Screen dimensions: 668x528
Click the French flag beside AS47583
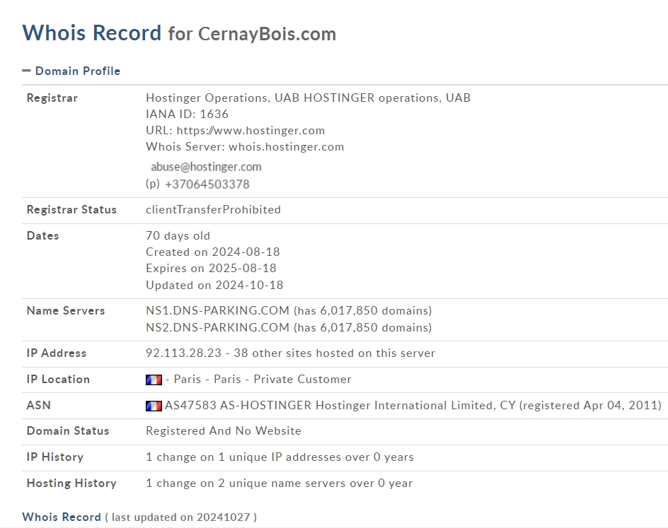(154, 406)
